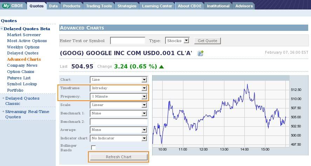Open the Type dropdown showing Stocks
Image resolution: width=311 pixels, height=166 pixels.
point(177,41)
